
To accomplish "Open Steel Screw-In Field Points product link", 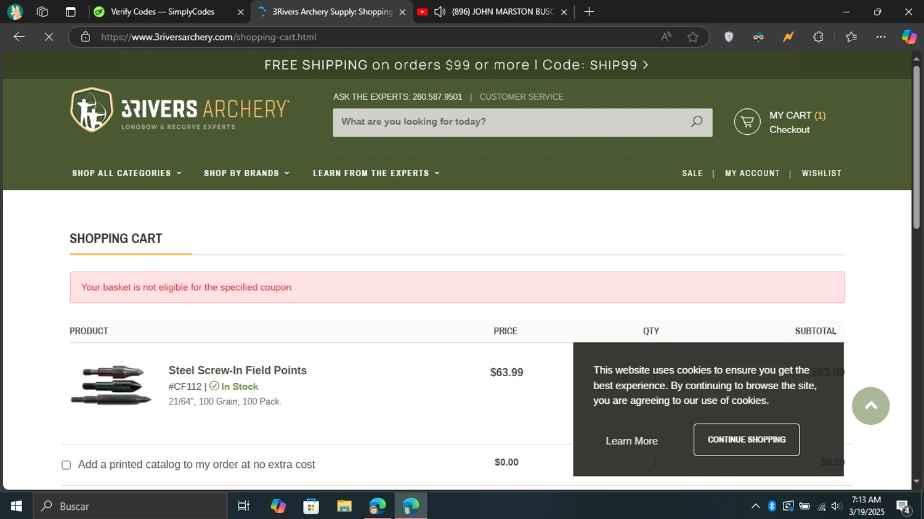I will (x=238, y=370).
